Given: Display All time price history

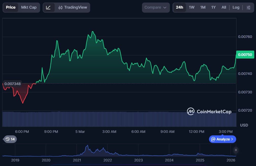Looking at the screenshot, I should click(x=224, y=8).
